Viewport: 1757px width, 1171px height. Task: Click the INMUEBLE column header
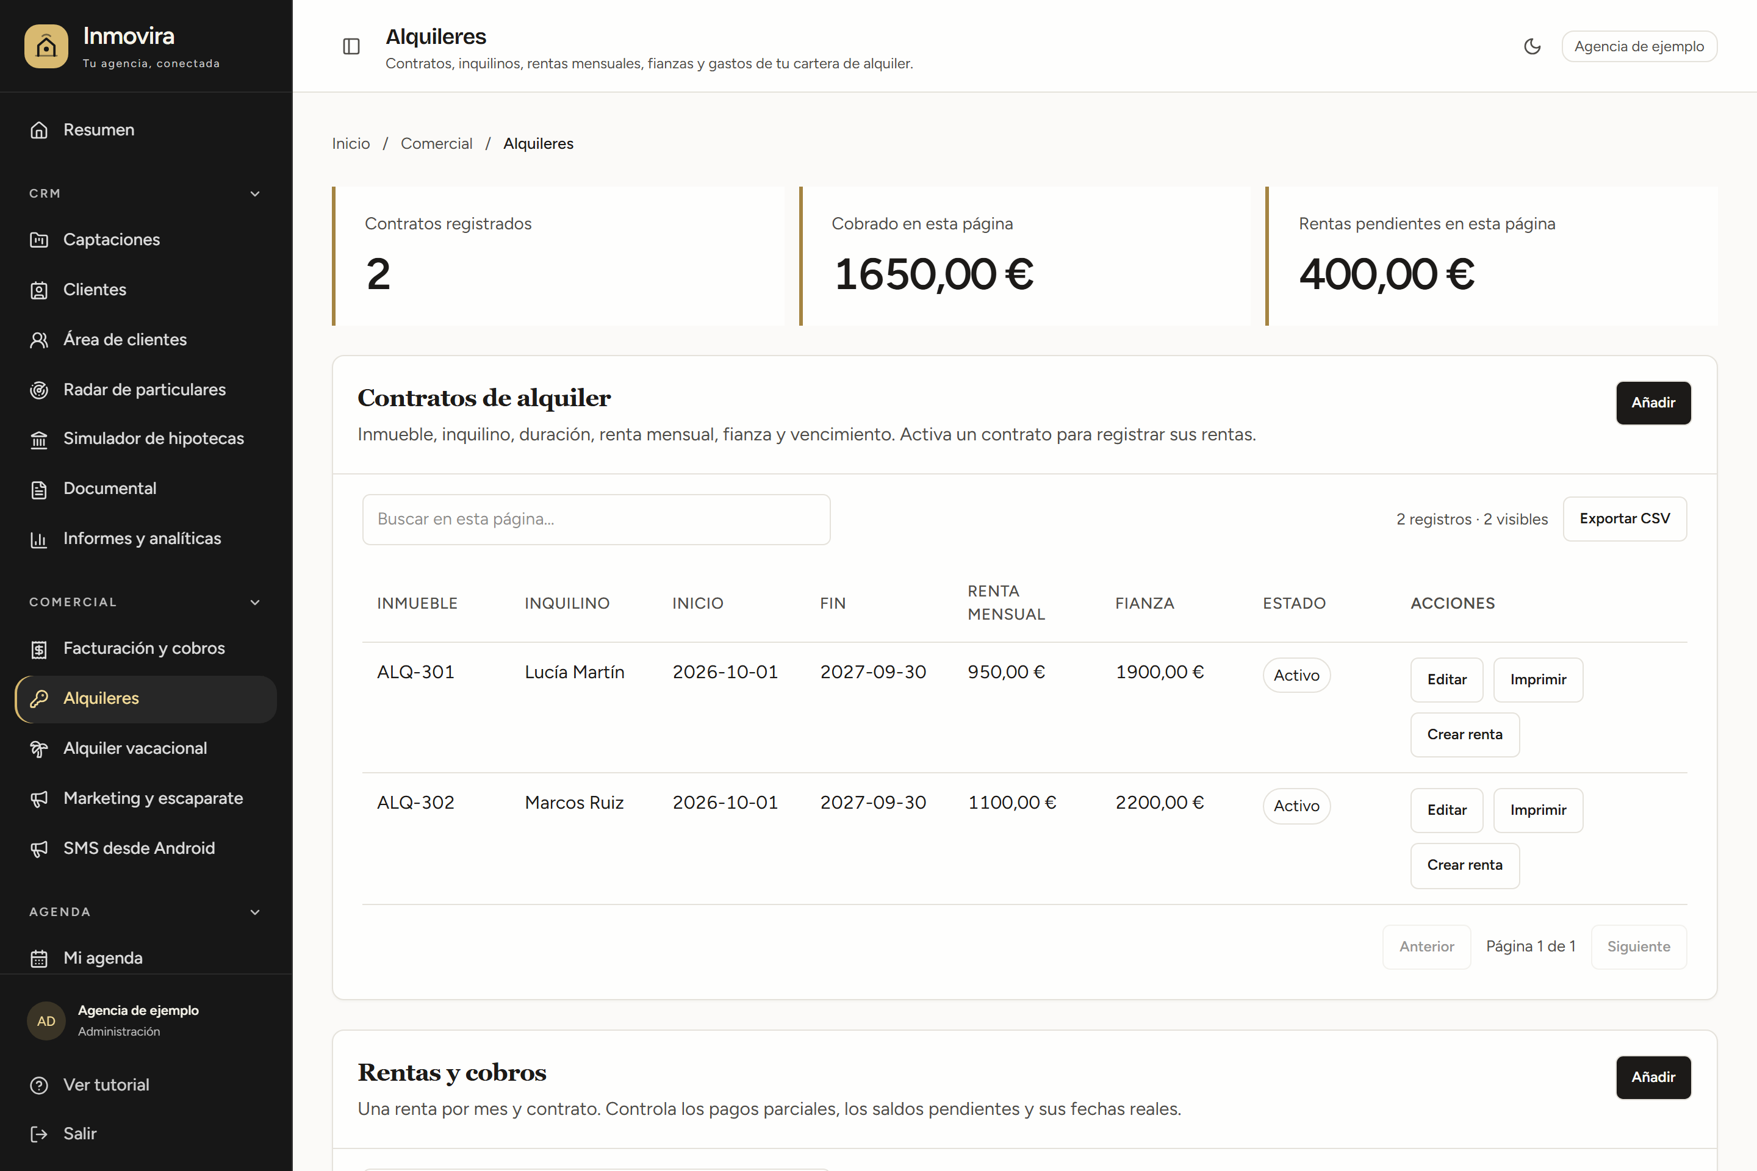click(x=417, y=603)
